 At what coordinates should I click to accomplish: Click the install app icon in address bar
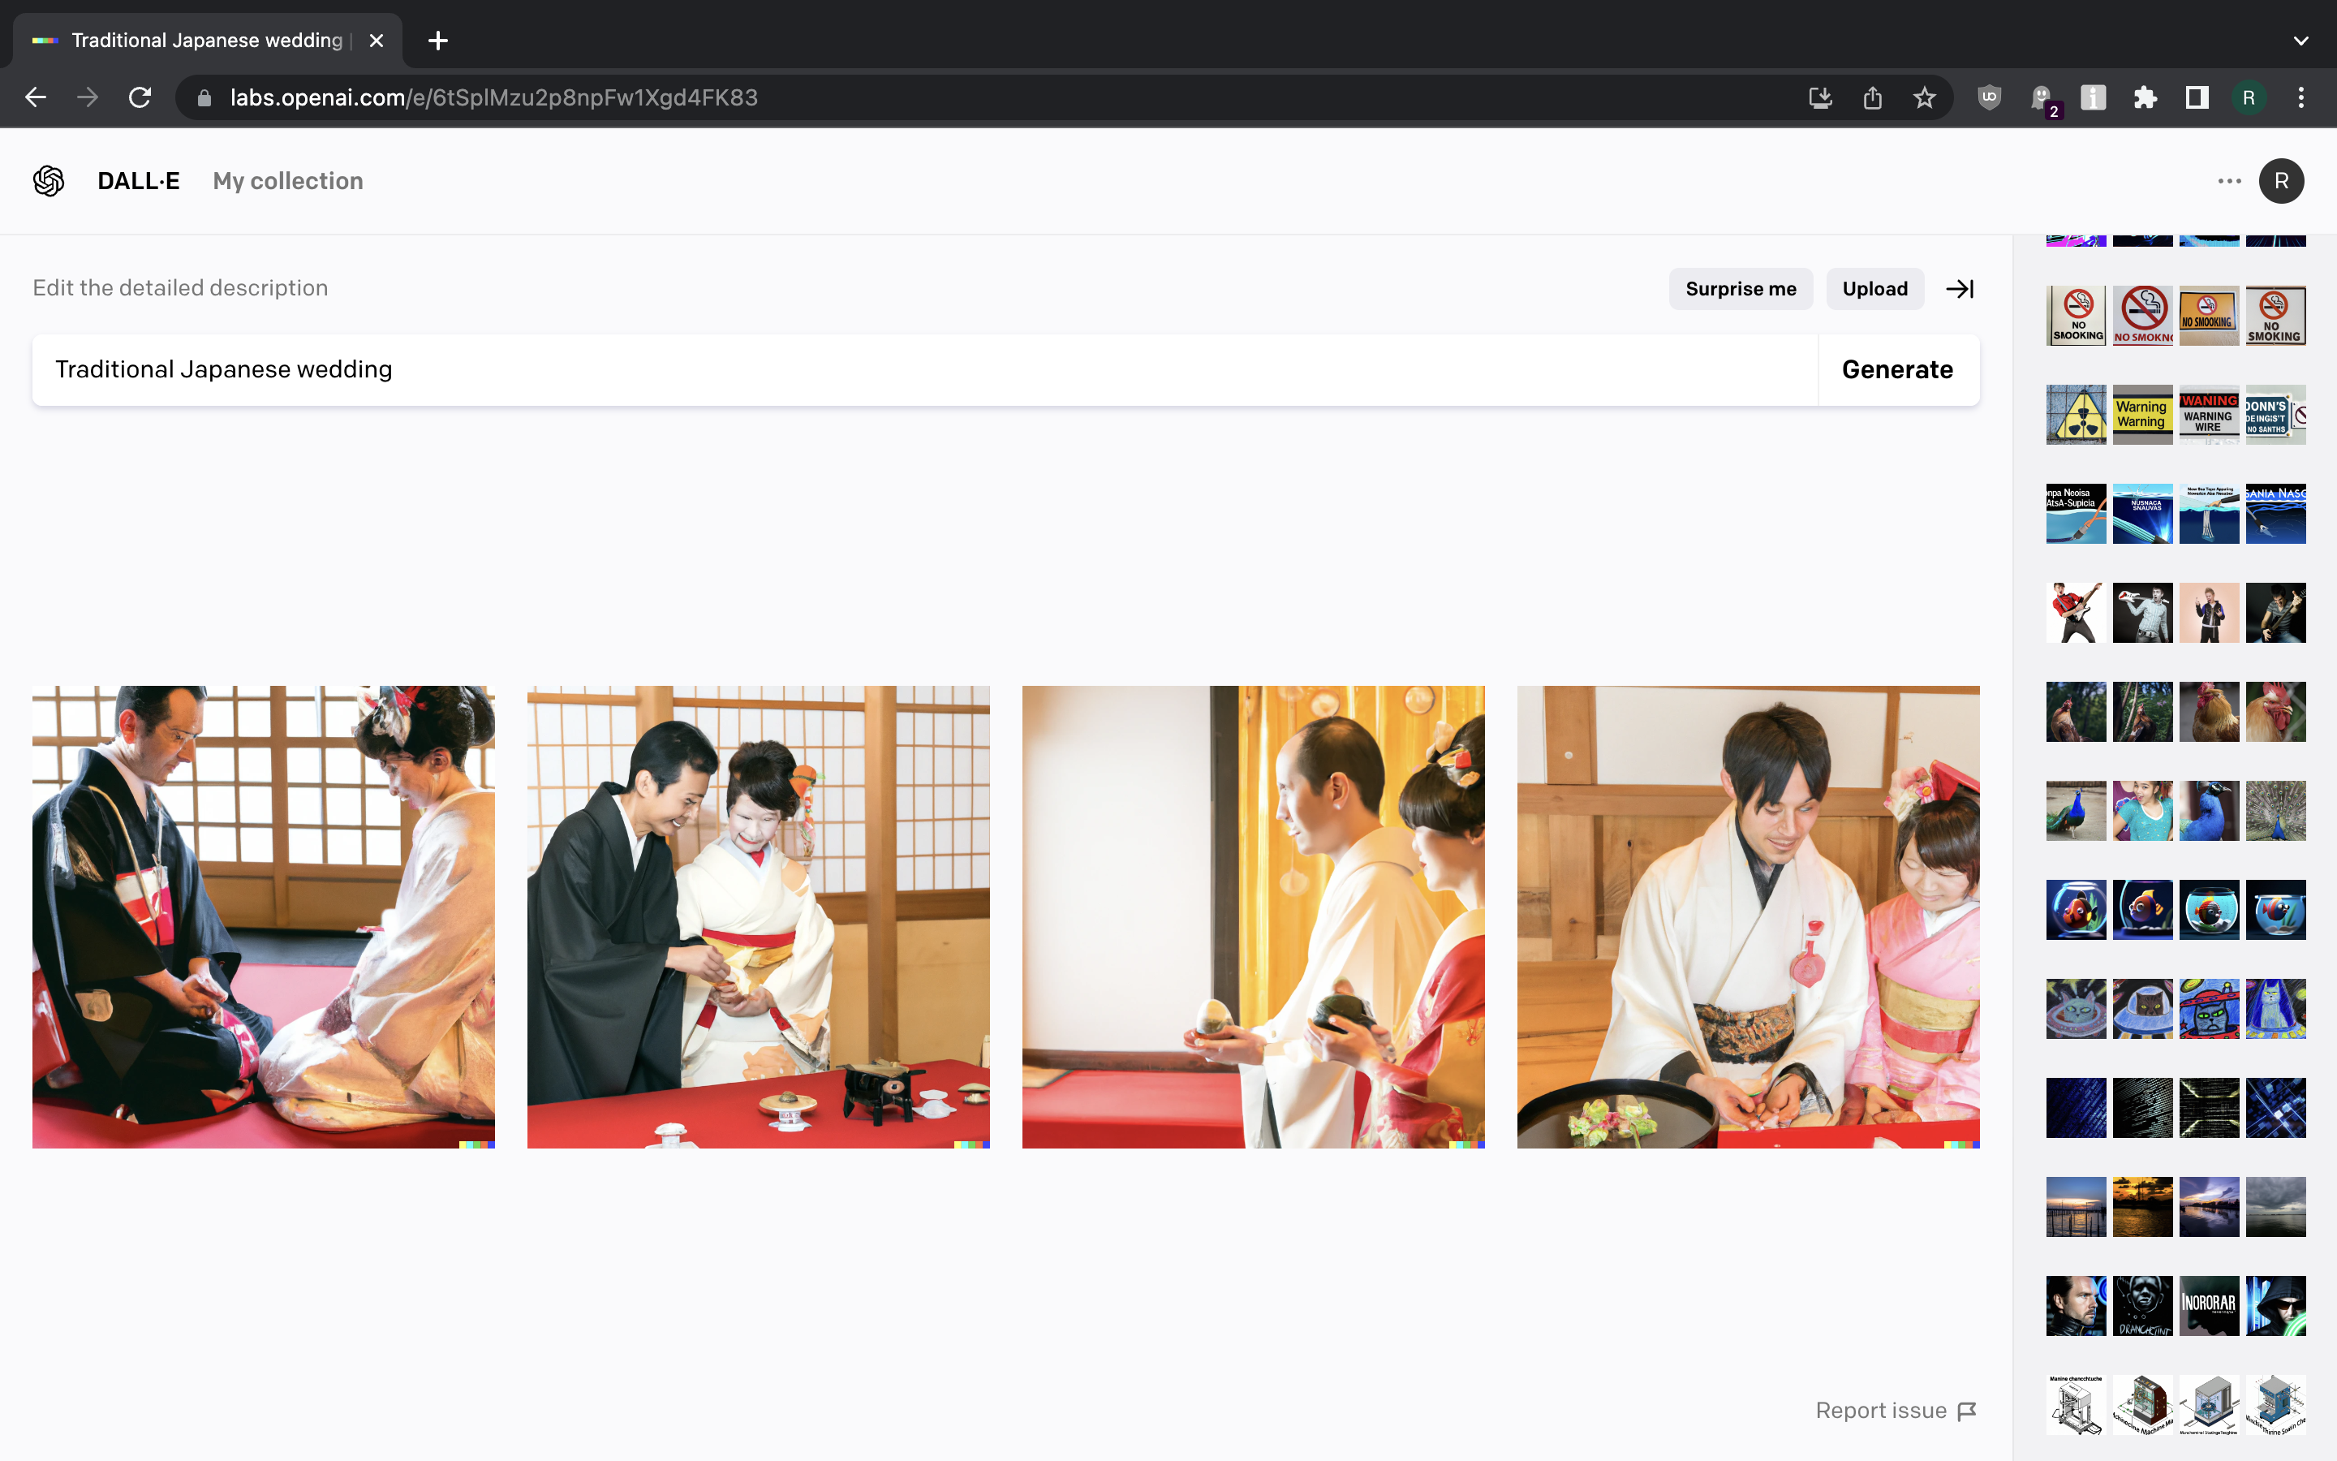coord(1820,97)
